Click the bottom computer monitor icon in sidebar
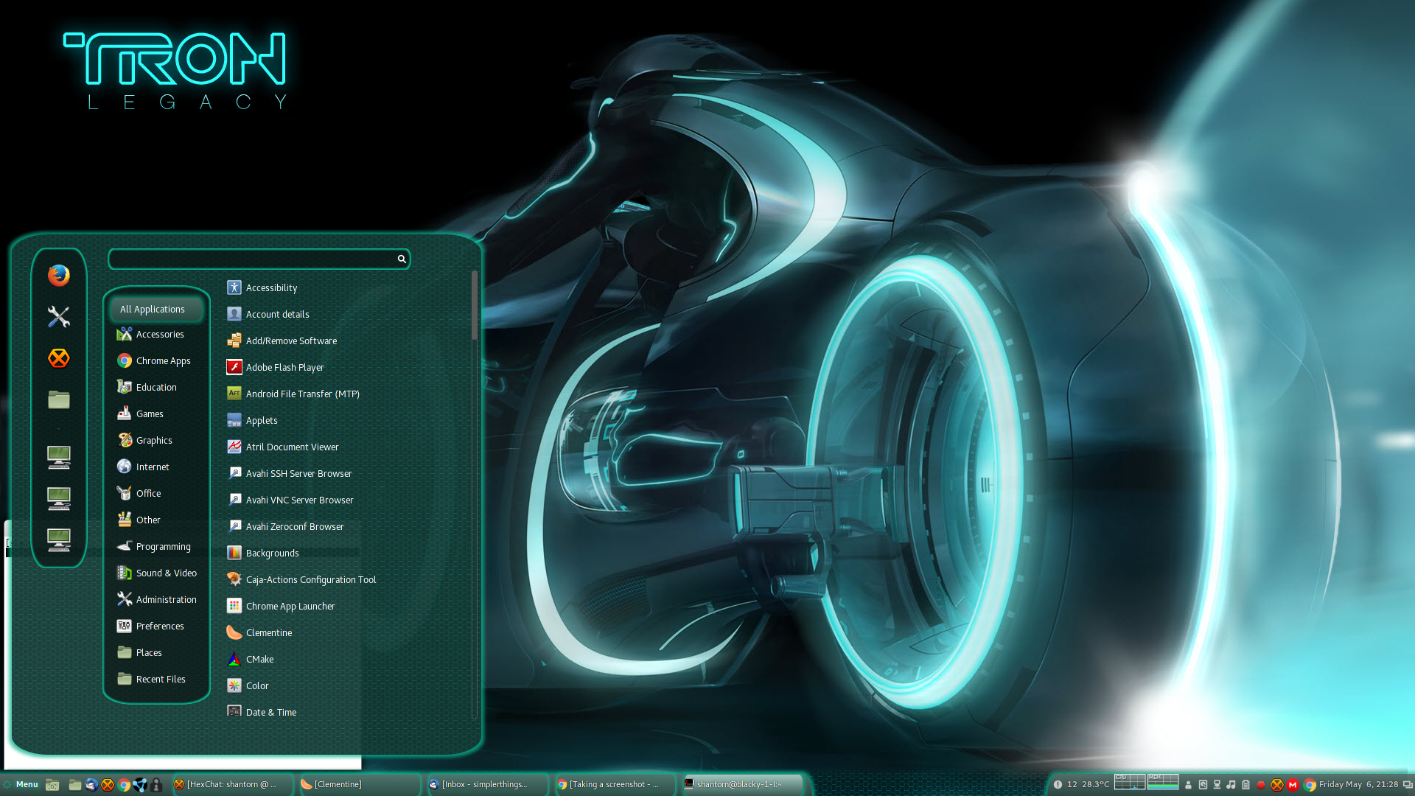The image size is (1415, 796). pos(59,540)
